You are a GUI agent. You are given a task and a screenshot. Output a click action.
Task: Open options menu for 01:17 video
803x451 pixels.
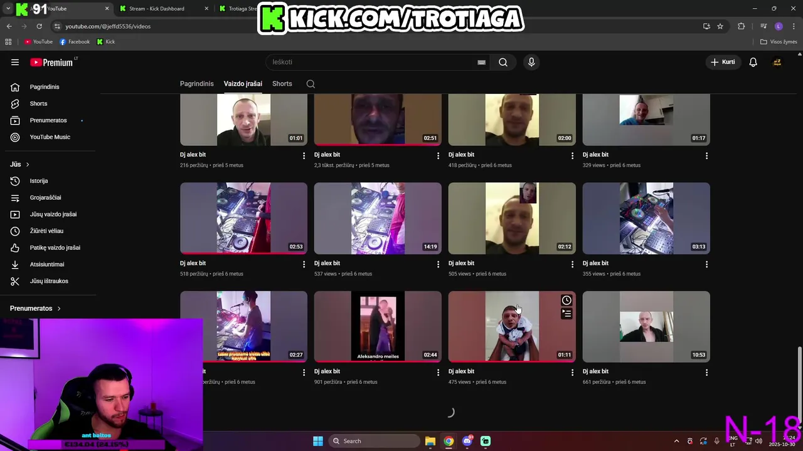click(706, 155)
